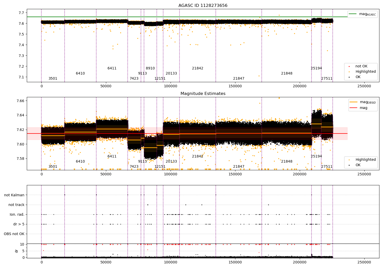The height and width of the screenshot is (268, 383).
Task: Click y-axis tick 7.58 in Magnitude Estimates plot
Action: click(x=20, y=159)
